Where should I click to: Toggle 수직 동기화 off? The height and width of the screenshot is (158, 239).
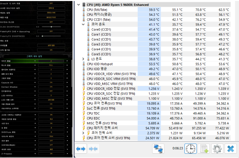coord(51,50)
